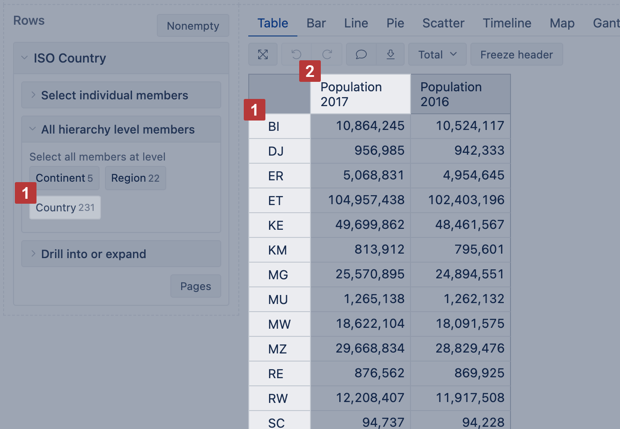This screenshot has width=620, height=429.
Task: Expand Select individual members section
Action: tap(114, 95)
